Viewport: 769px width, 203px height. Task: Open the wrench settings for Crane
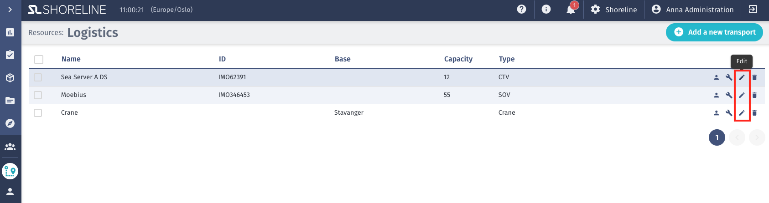pyautogui.click(x=729, y=113)
